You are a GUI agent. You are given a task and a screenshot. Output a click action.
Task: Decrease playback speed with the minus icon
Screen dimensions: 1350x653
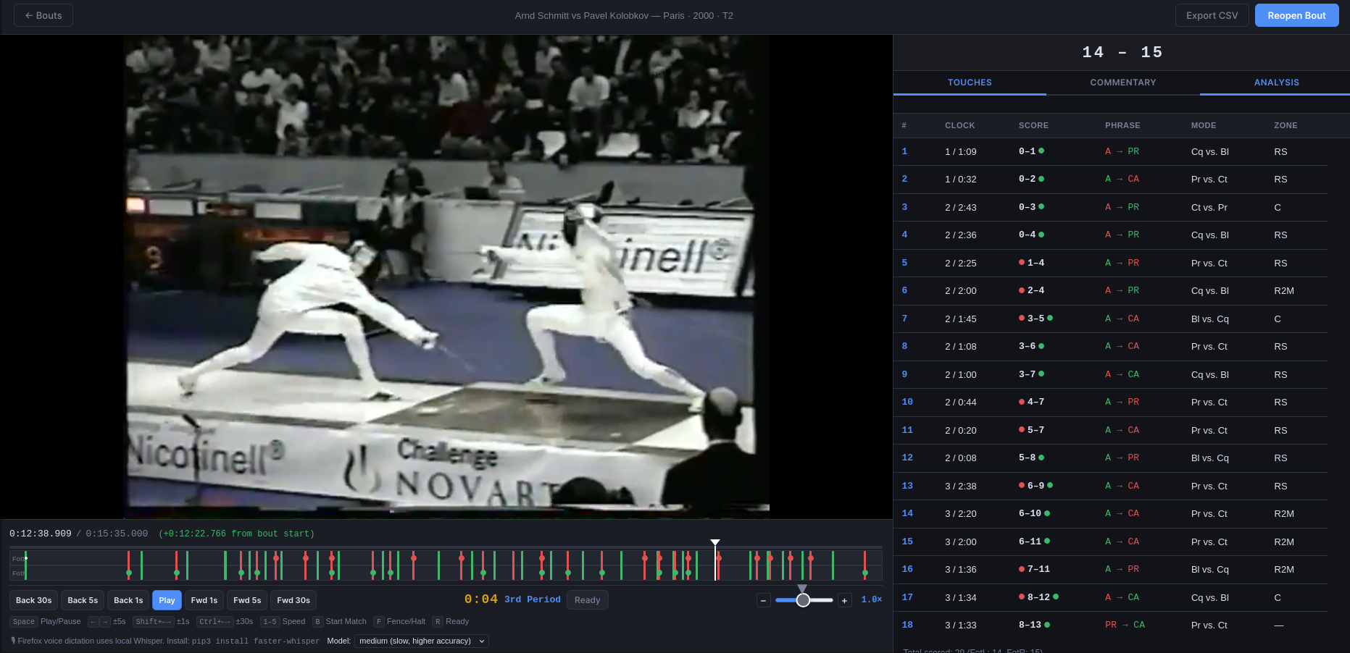coord(763,600)
